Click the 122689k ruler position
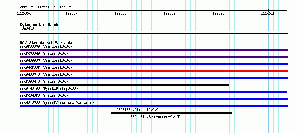This screenshot has height=133, width=297. pos(170,13)
